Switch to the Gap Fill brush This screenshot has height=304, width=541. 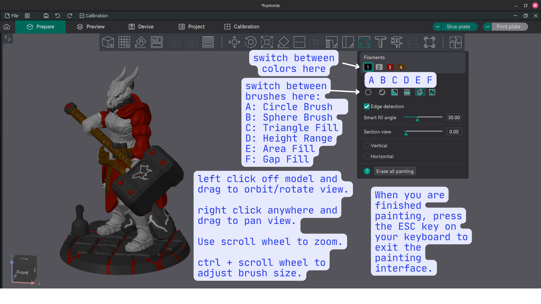click(432, 92)
